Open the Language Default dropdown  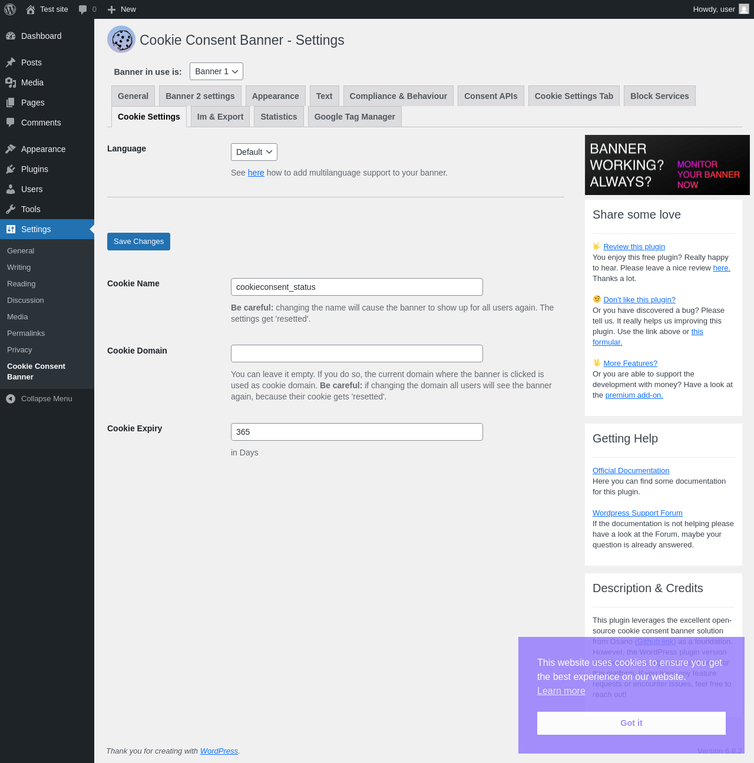point(254,152)
